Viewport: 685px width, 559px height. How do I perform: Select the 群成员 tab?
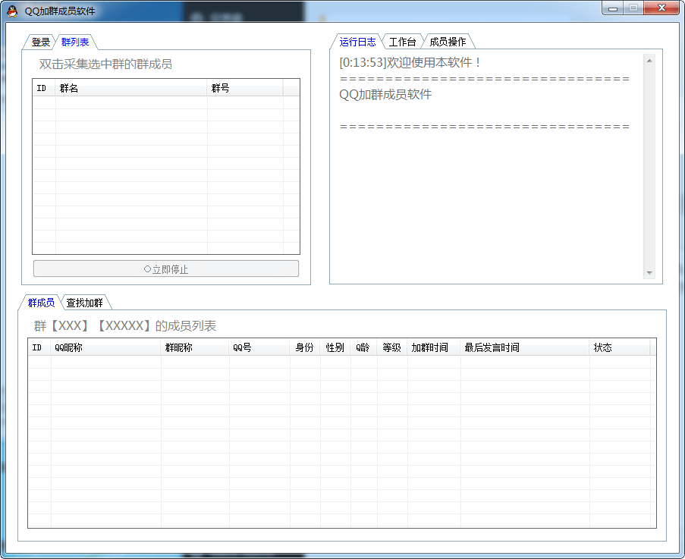41,302
